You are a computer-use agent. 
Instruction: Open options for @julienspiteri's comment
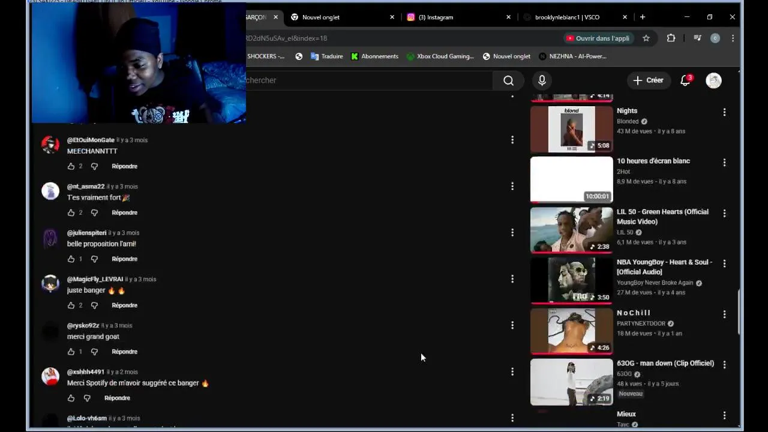512,233
